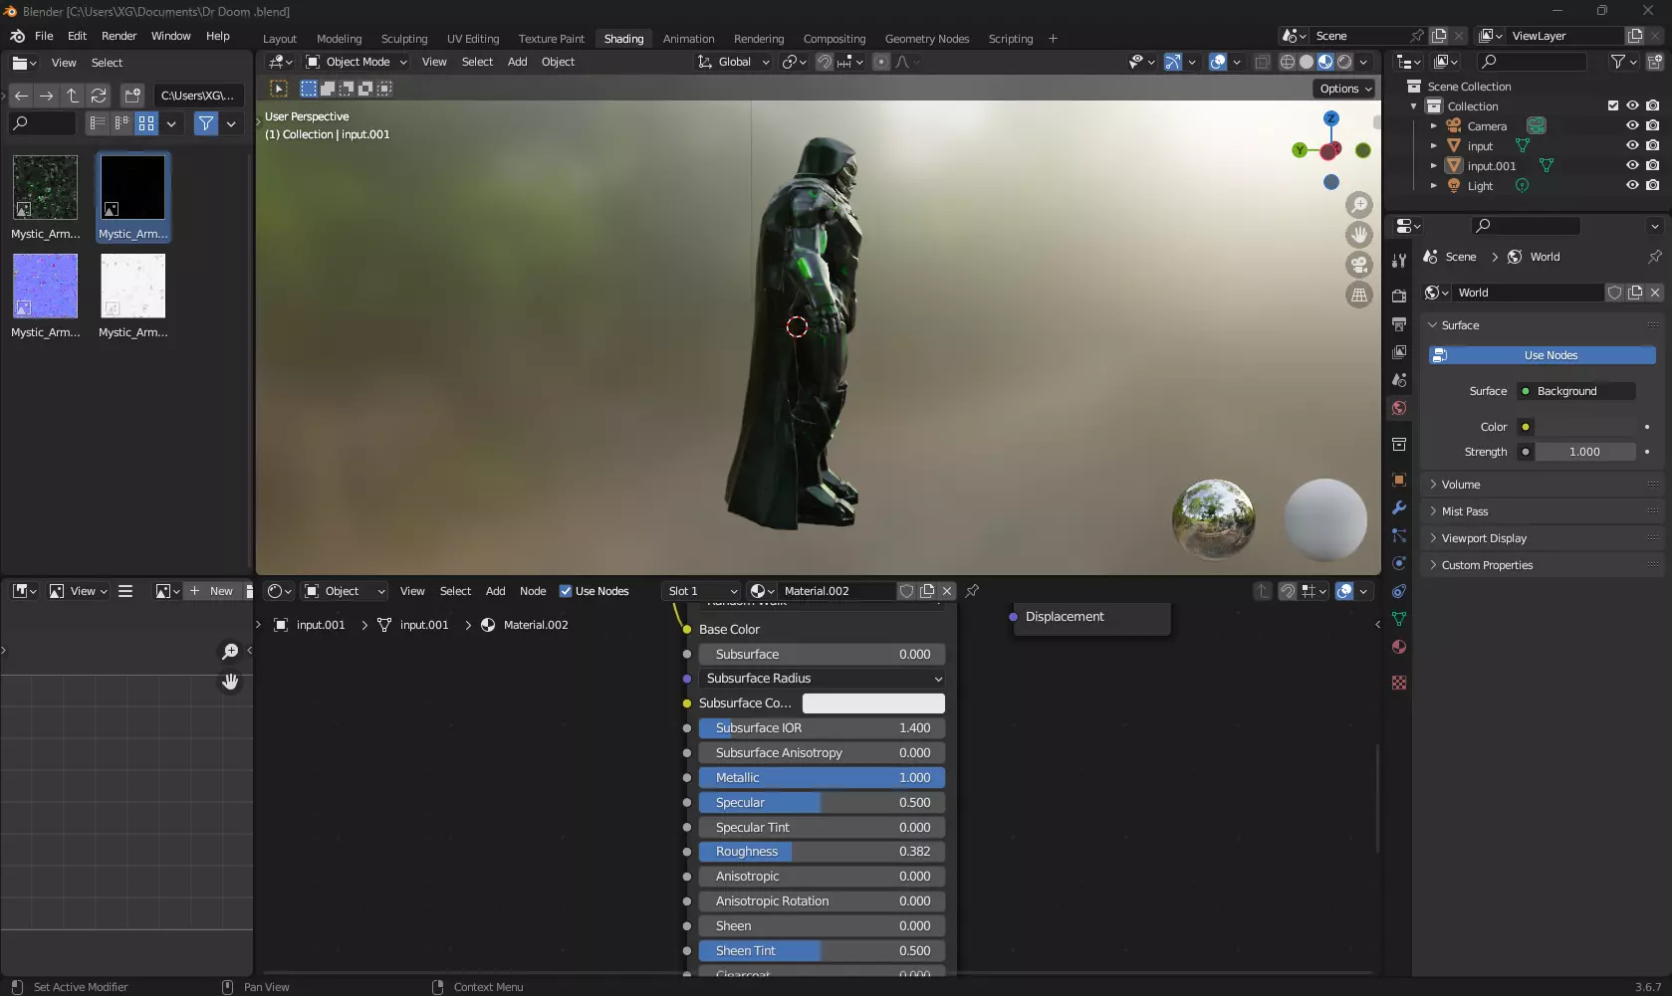Expand the Custom Properties panel
Screen dimensions: 1672x996
(x=1542, y=565)
